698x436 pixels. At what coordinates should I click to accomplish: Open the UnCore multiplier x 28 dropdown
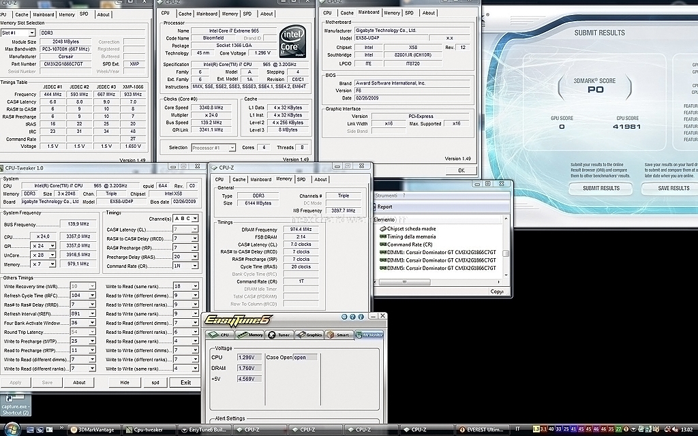(x=52, y=255)
